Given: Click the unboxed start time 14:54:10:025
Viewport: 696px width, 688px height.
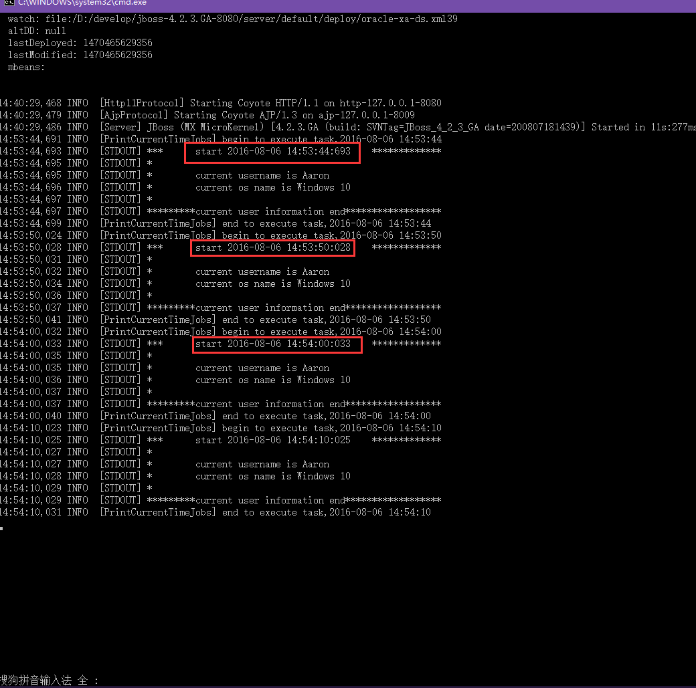Looking at the screenshot, I should coord(272,441).
